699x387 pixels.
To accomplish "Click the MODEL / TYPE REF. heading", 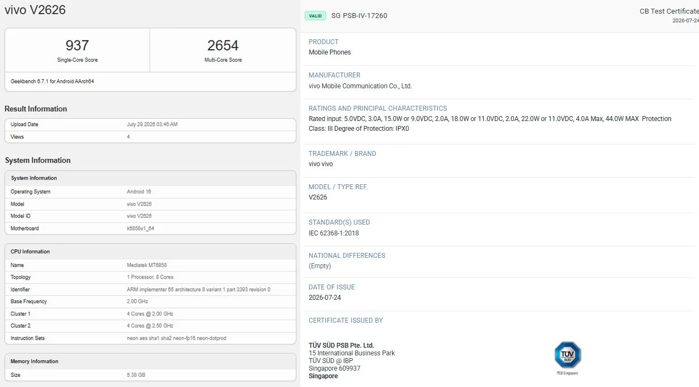I will click(x=339, y=187).
